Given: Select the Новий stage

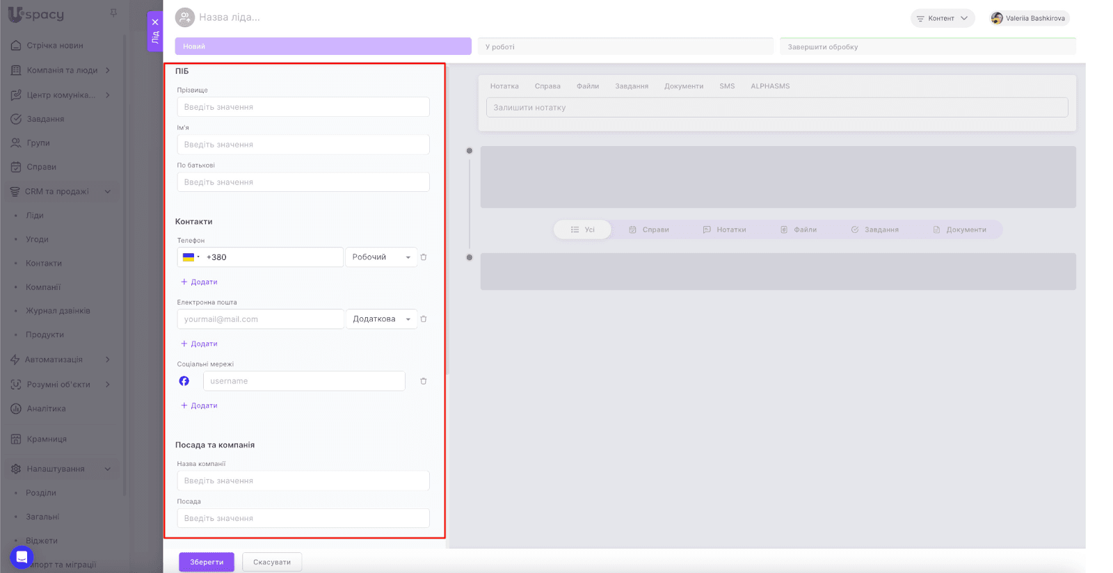Looking at the screenshot, I should coord(323,47).
